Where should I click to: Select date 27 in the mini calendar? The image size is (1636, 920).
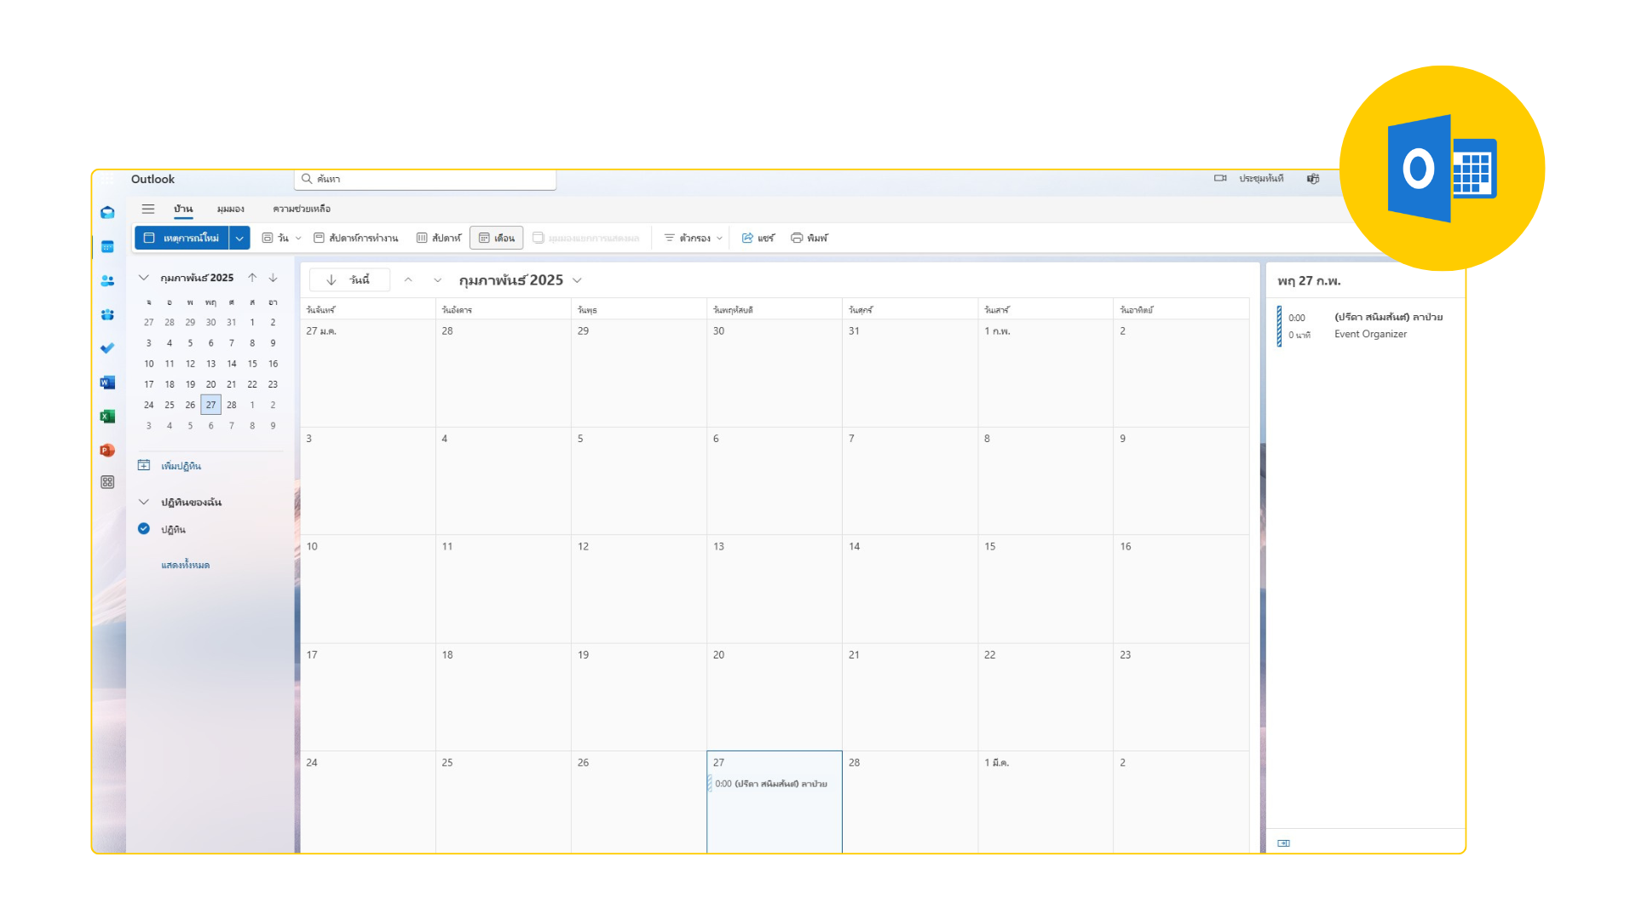click(210, 405)
